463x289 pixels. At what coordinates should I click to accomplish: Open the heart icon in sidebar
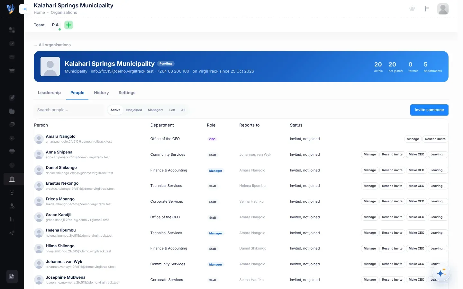[x=12, y=152]
